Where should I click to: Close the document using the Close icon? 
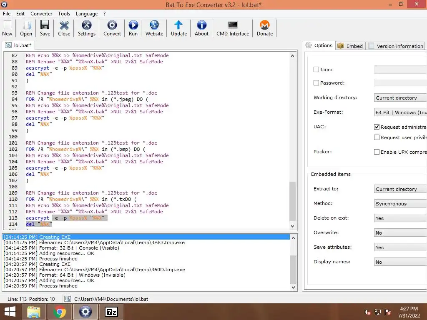point(64,28)
